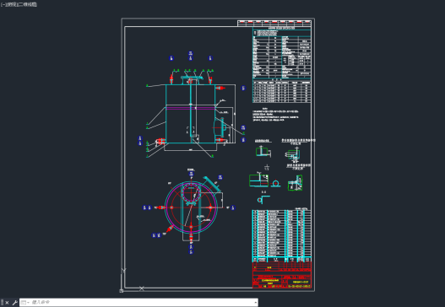Open command line customize wrench menu
The image size is (445, 307).
14,303
